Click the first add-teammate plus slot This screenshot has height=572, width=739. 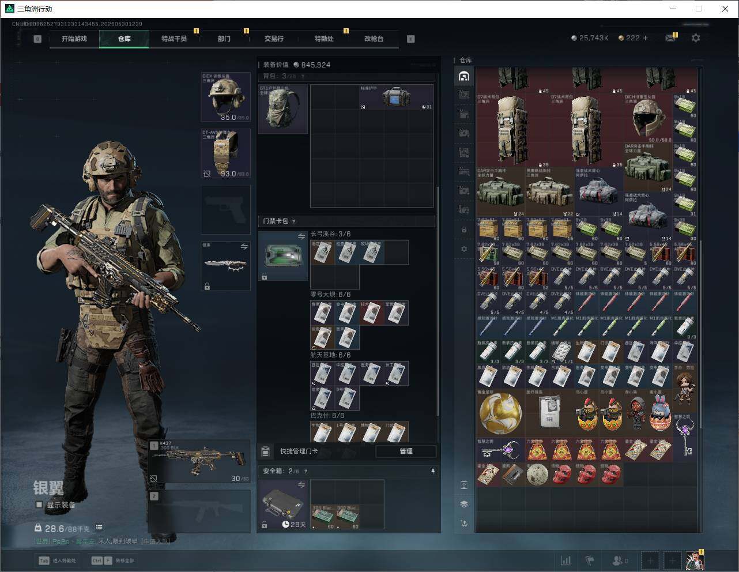click(650, 560)
